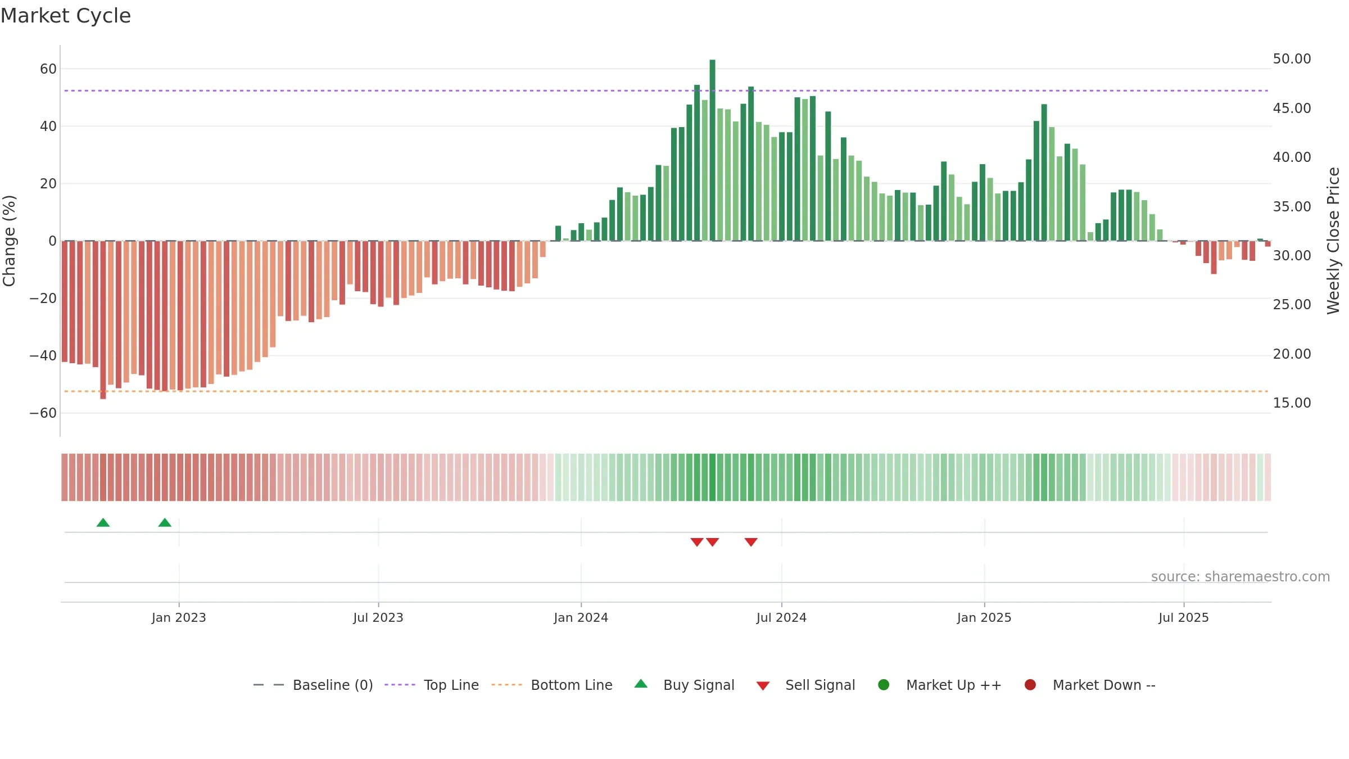Click the Market Up ++ legend label
The image size is (1349, 759).
[954, 685]
